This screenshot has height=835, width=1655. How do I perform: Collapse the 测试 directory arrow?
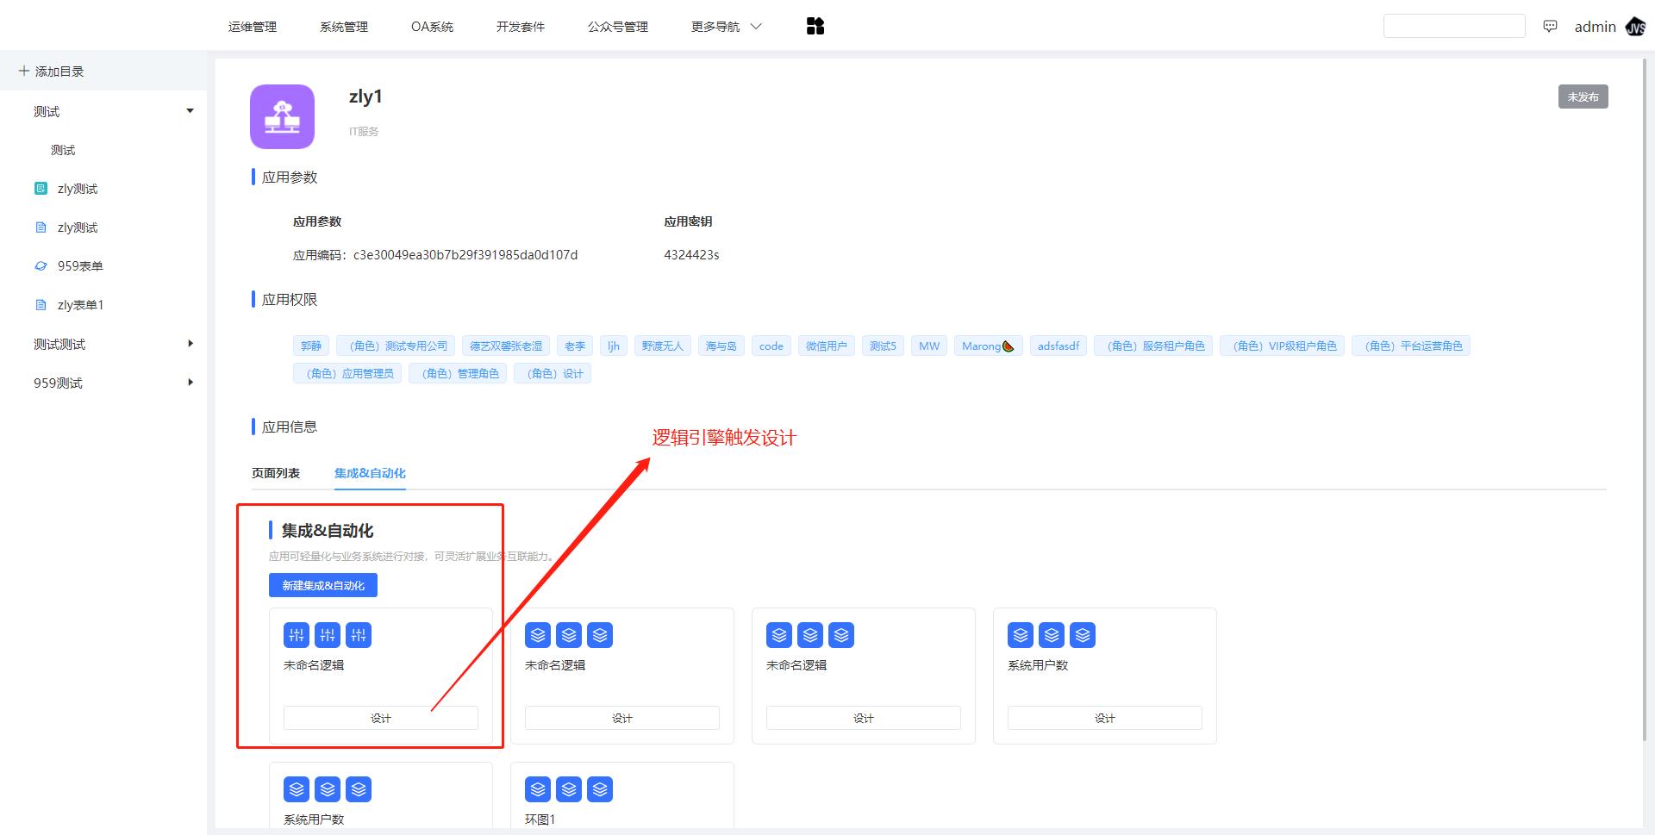(x=190, y=110)
